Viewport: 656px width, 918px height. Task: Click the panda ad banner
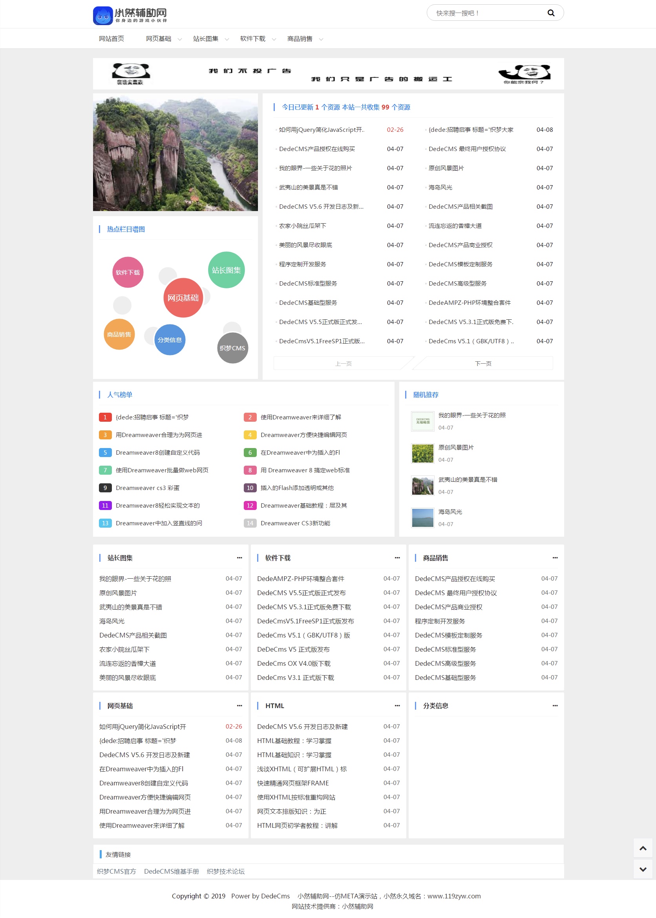pos(328,73)
